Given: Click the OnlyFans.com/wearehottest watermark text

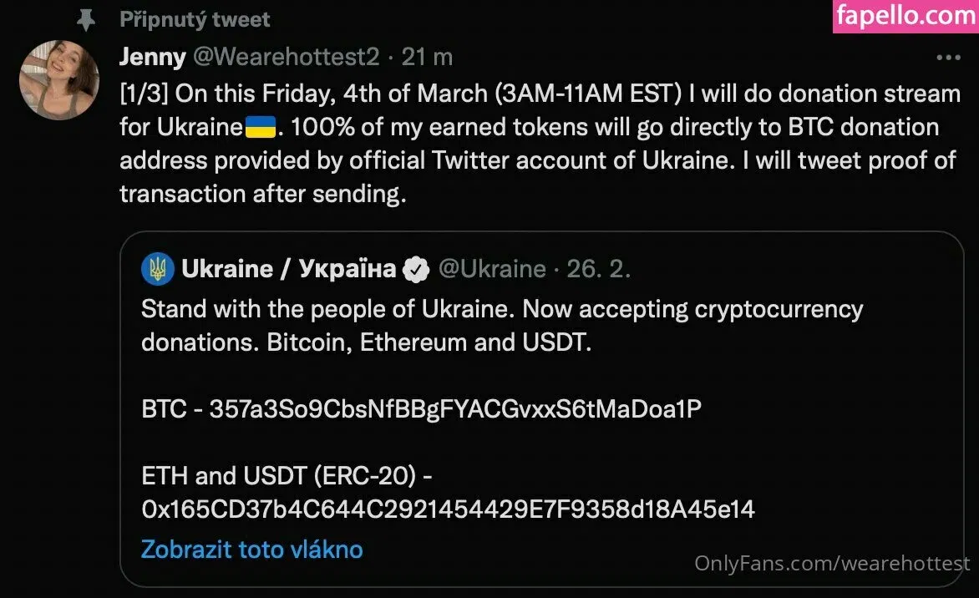Looking at the screenshot, I should tap(832, 564).
